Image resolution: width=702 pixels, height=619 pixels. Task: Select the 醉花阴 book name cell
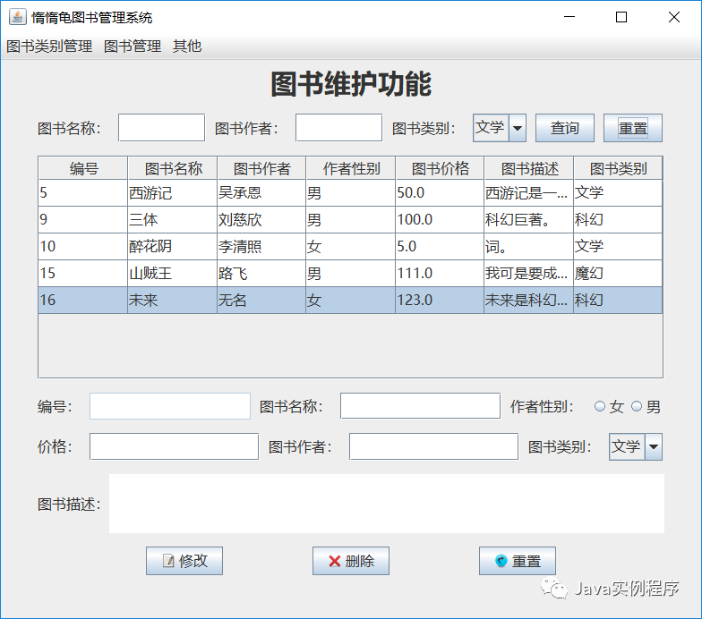(x=172, y=247)
